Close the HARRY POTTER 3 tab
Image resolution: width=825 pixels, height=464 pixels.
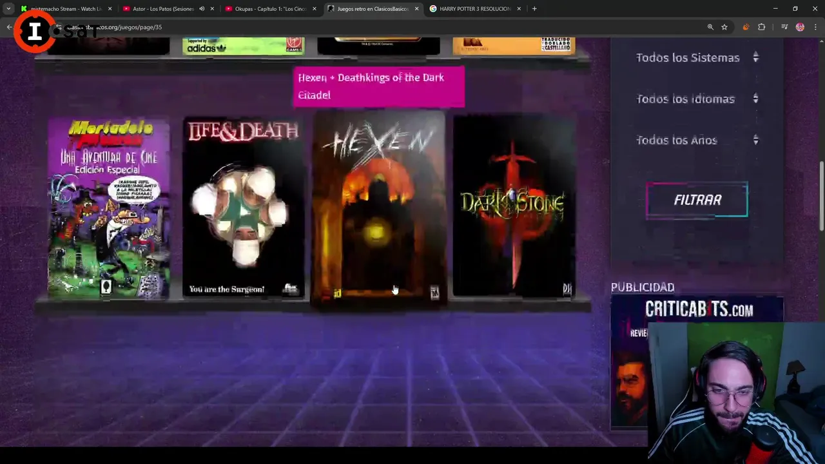coord(519,9)
